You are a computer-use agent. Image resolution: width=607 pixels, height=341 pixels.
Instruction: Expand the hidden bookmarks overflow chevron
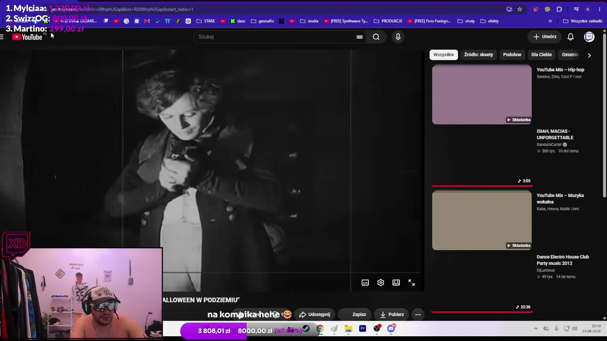550,21
